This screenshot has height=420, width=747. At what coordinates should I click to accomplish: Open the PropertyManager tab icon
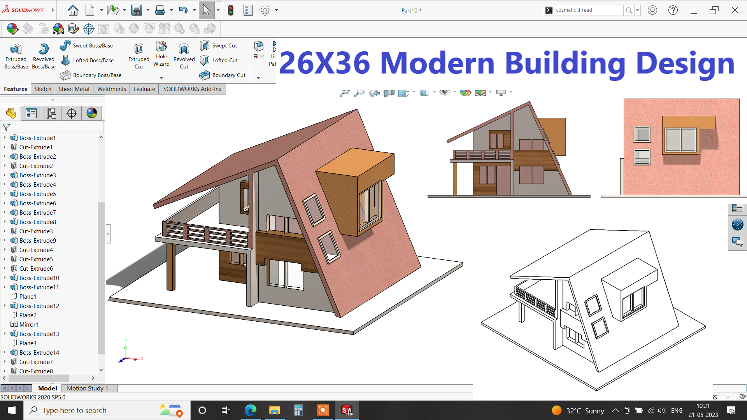click(x=31, y=113)
